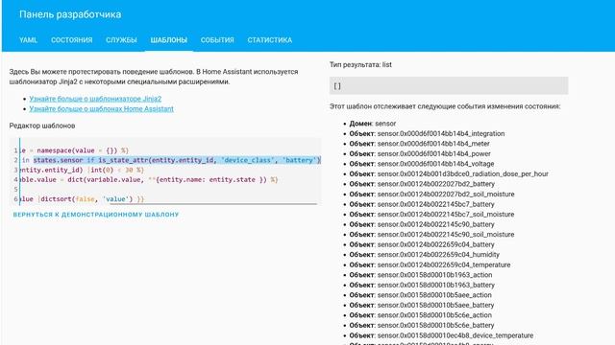Click the radiation_dose_per_hour sensor entry
Image resolution: width=615 pixels, height=345 pixels.
pos(449,174)
